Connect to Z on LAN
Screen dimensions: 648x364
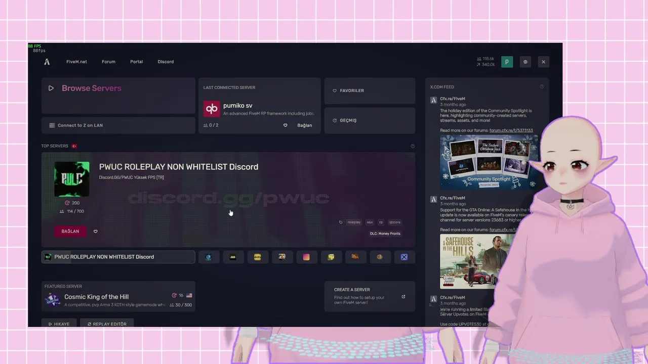(118, 125)
